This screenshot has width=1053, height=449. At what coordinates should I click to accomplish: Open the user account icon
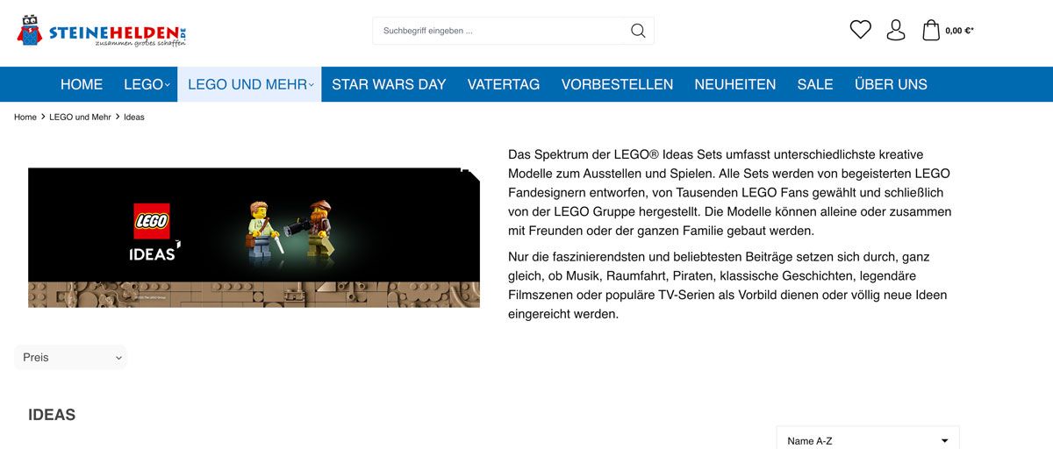(896, 30)
